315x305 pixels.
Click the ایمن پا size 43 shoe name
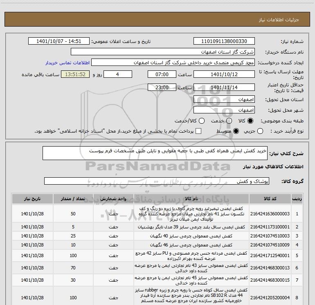191,268
